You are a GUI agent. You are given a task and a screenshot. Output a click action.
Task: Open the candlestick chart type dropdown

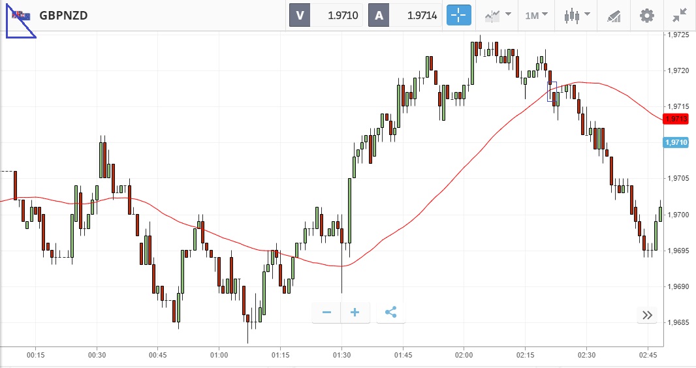click(577, 15)
